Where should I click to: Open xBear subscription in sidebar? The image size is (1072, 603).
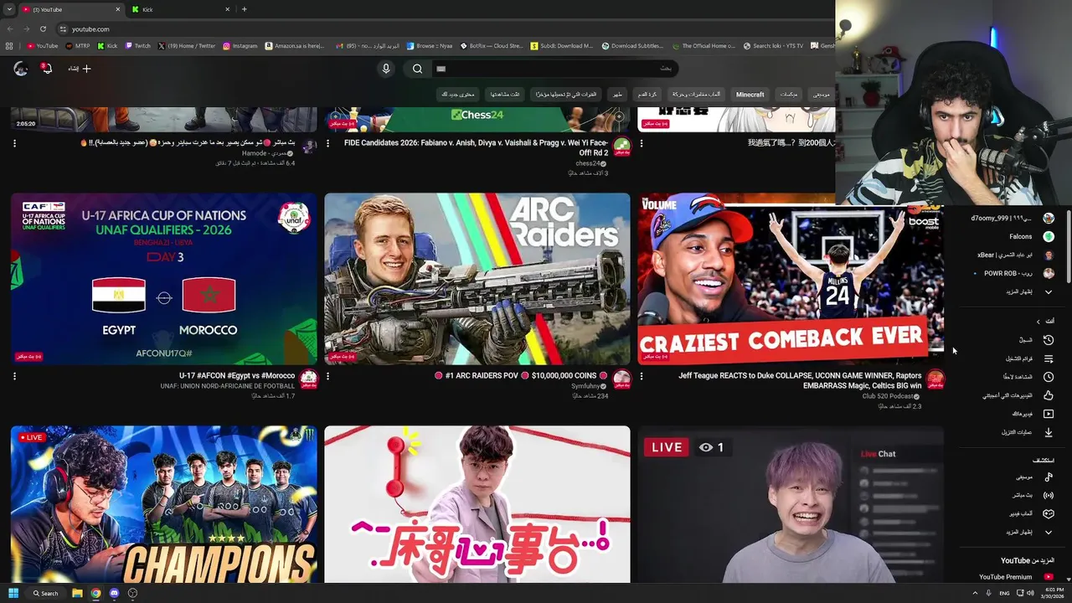(1015, 255)
